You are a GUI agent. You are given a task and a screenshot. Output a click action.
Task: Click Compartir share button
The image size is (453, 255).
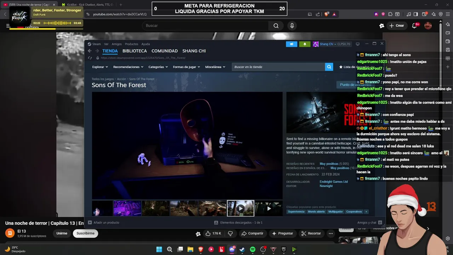252,233
